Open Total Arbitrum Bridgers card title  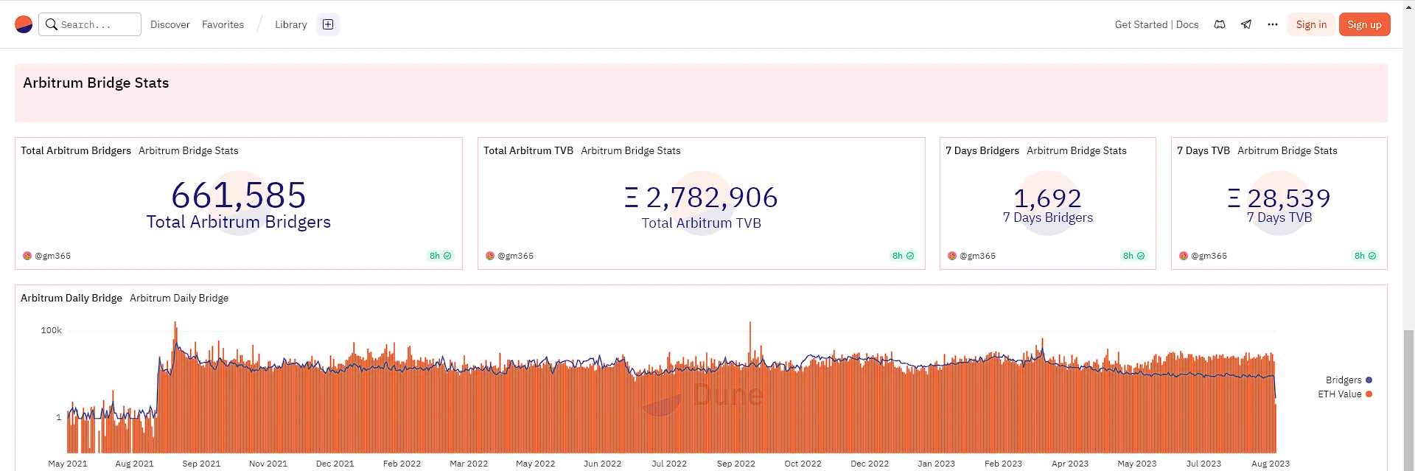(x=76, y=150)
